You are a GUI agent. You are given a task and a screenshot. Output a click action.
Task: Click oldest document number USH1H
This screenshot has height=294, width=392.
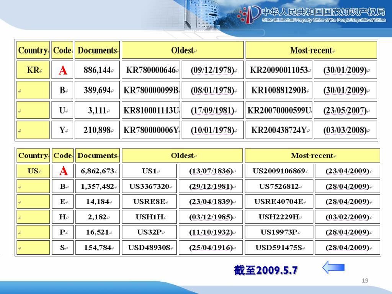(x=149, y=217)
